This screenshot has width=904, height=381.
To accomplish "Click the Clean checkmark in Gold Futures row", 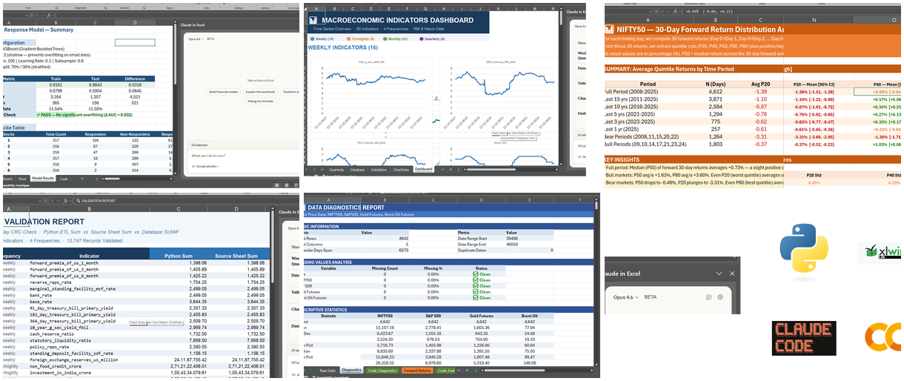I will point(476,292).
